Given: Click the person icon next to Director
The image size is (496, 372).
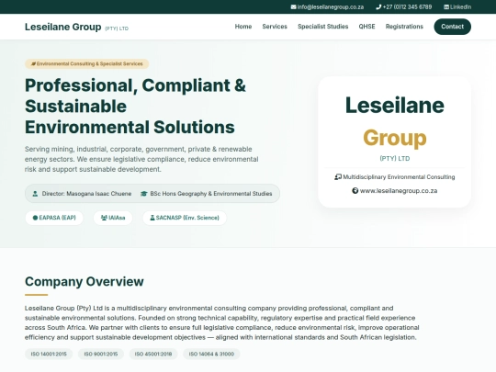Looking at the screenshot, I should 35,194.
